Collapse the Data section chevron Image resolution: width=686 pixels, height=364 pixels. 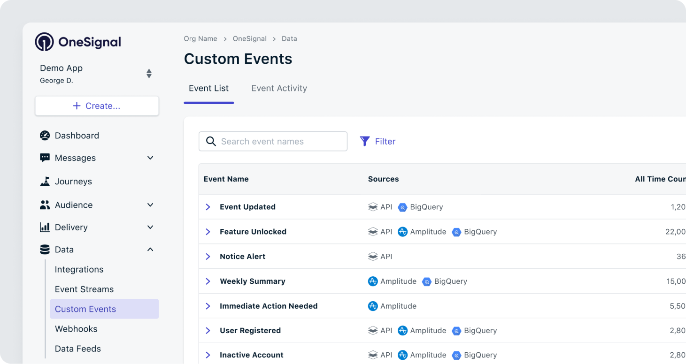[x=150, y=250]
